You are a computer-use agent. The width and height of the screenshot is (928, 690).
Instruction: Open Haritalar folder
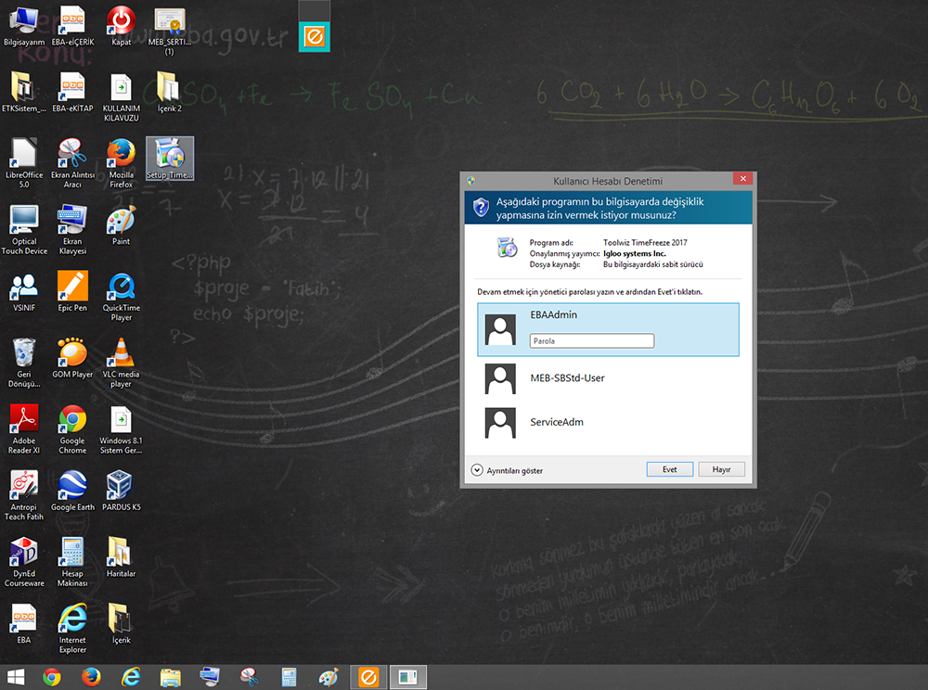(121, 556)
